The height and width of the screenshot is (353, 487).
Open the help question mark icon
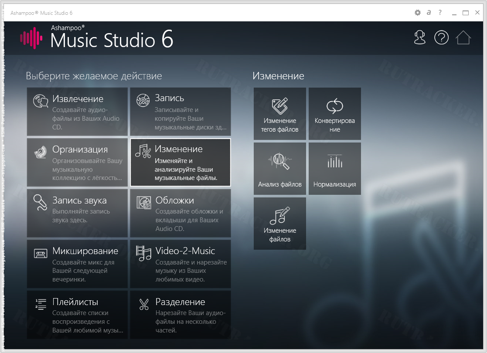tap(441, 38)
